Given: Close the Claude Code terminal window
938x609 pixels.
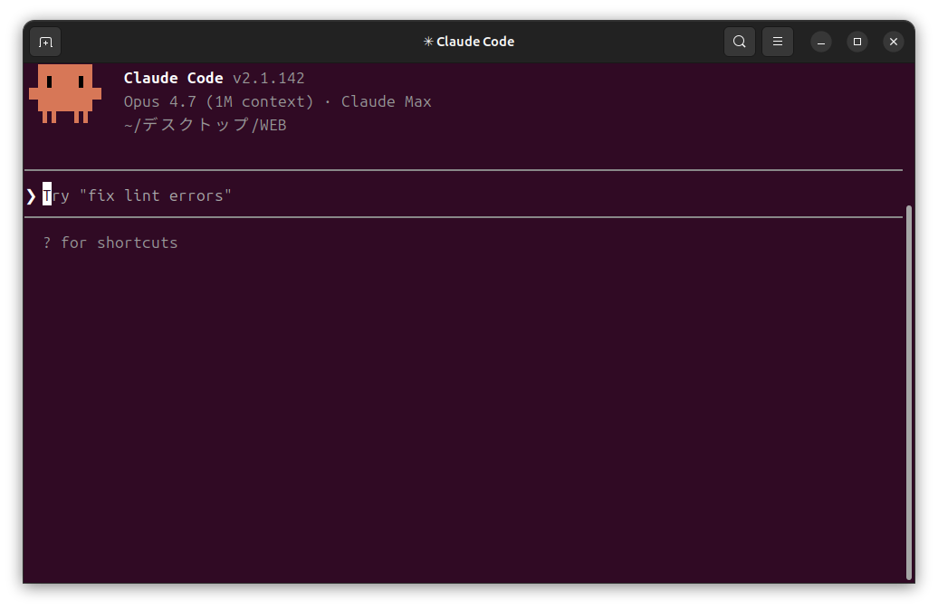Looking at the screenshot, I should tap(894, 42).
